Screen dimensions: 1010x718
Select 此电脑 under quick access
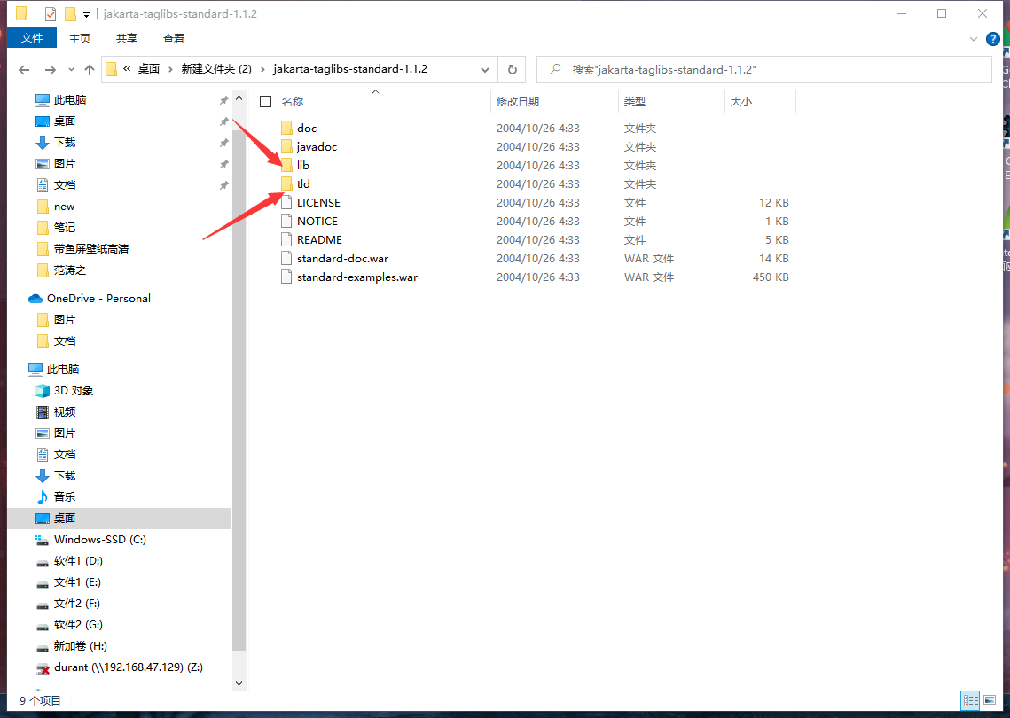[x=70, y=100]
